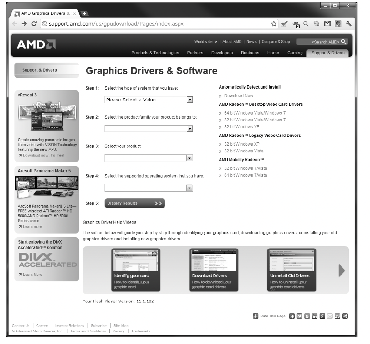Open a new browser tab with plus button

(84, 13)
